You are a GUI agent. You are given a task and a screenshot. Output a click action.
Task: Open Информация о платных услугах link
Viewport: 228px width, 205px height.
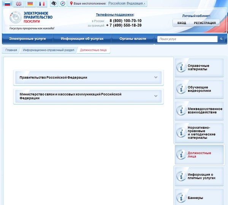(199, 176)
